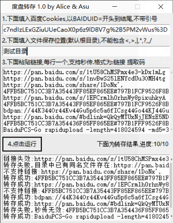173x223 pixels.
Task: Click the bdpan:// link line in links box
Action: [x=86, y=110]
